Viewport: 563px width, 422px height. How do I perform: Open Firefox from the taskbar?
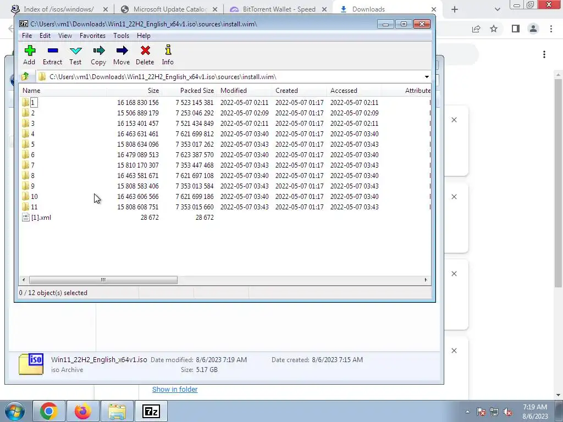(x=82, y=411)
